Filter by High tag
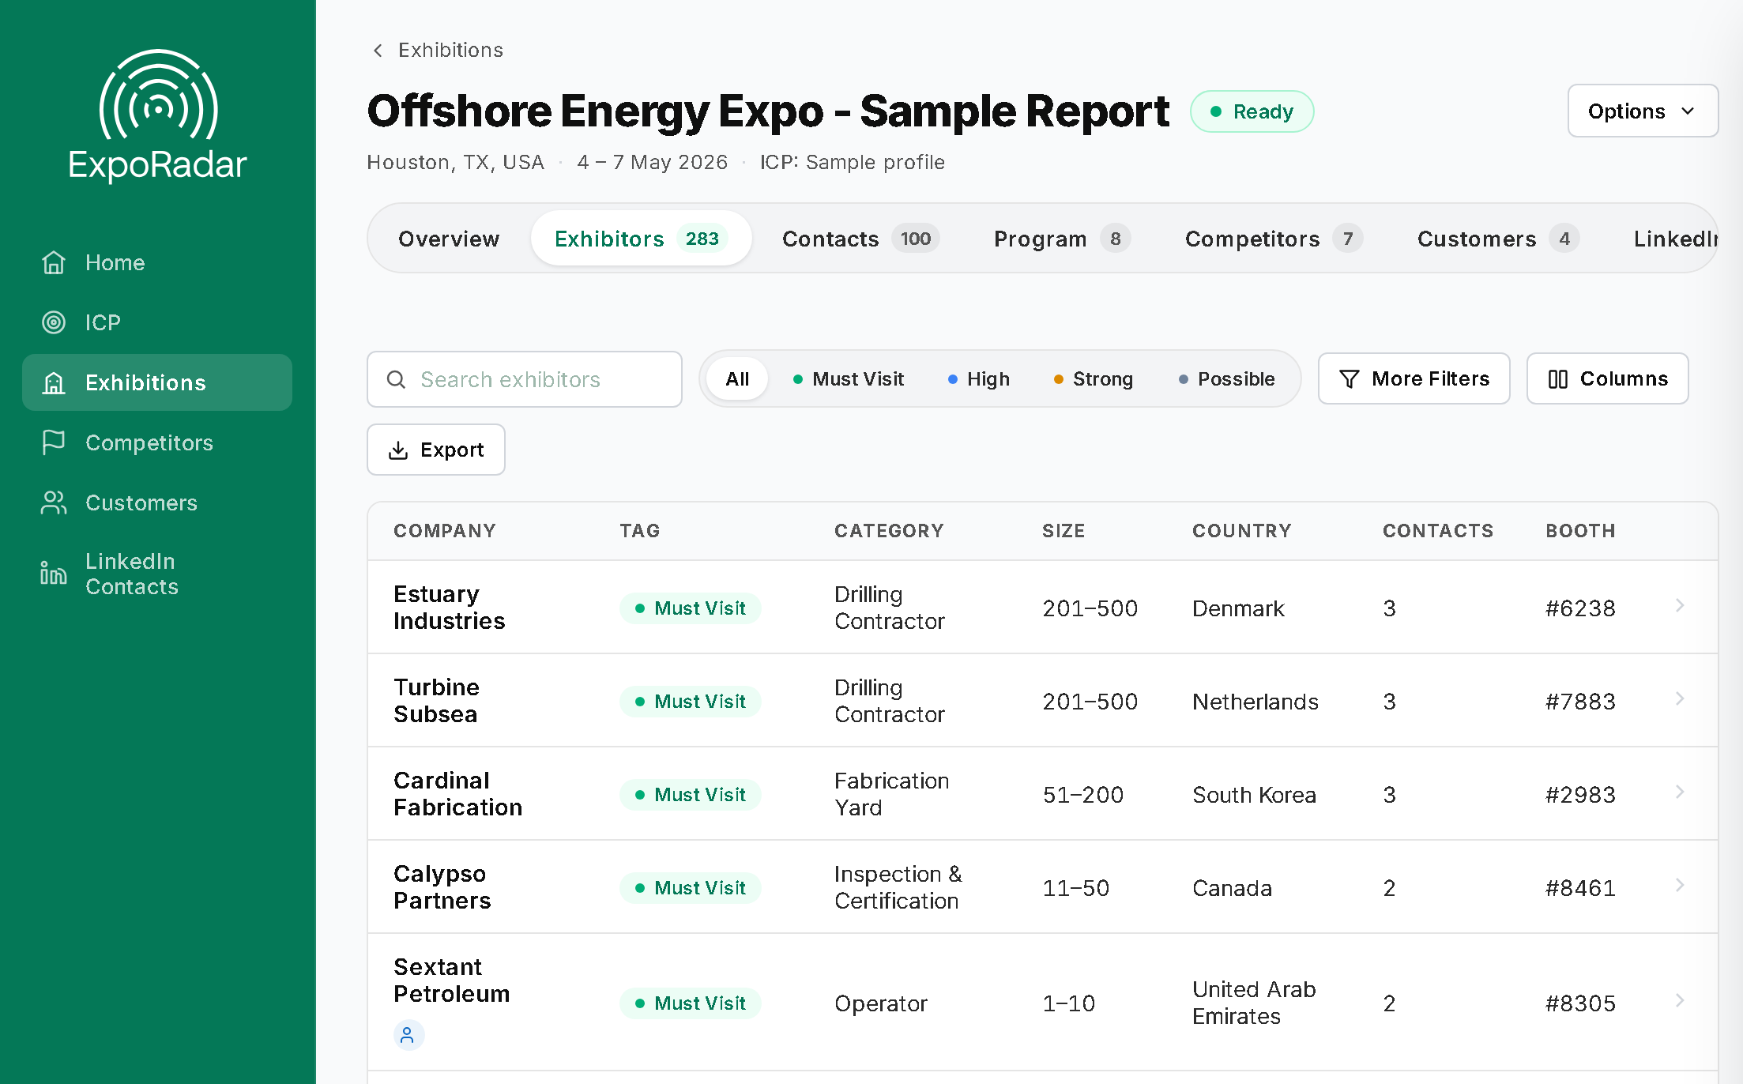1743x1084 pixels. (x=978, y=379)
